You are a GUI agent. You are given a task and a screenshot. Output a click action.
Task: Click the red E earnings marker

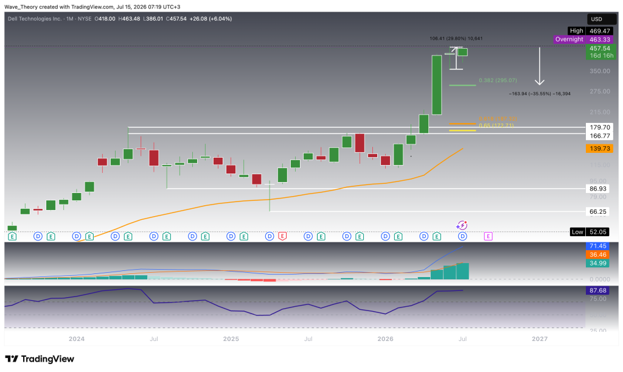pos(282,236)
